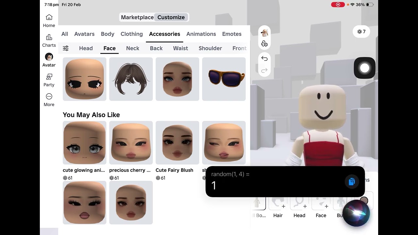
Task: Open the Avatar sidebar icon
Action: point(49,60)
